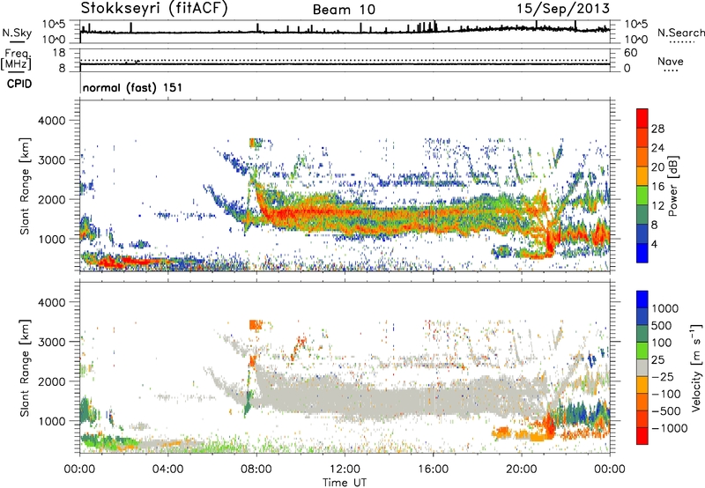Click the Power [dB] colorbar label
705x488 pixels.
[672, 186]
